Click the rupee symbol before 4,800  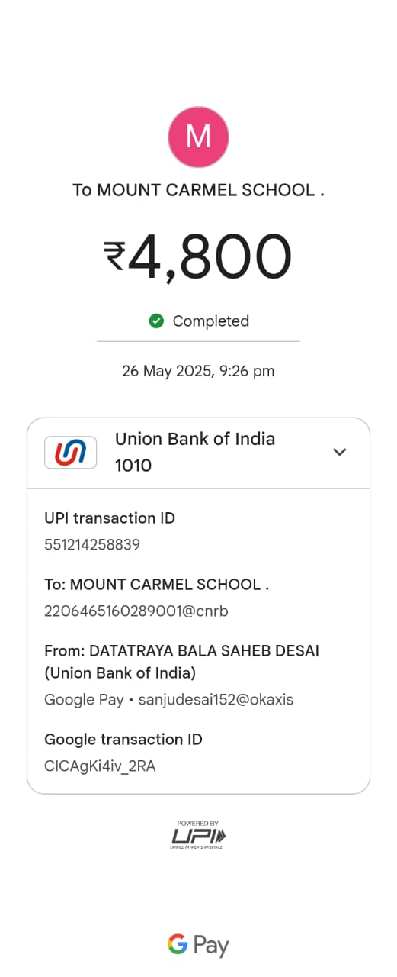[x=114, y=256]
